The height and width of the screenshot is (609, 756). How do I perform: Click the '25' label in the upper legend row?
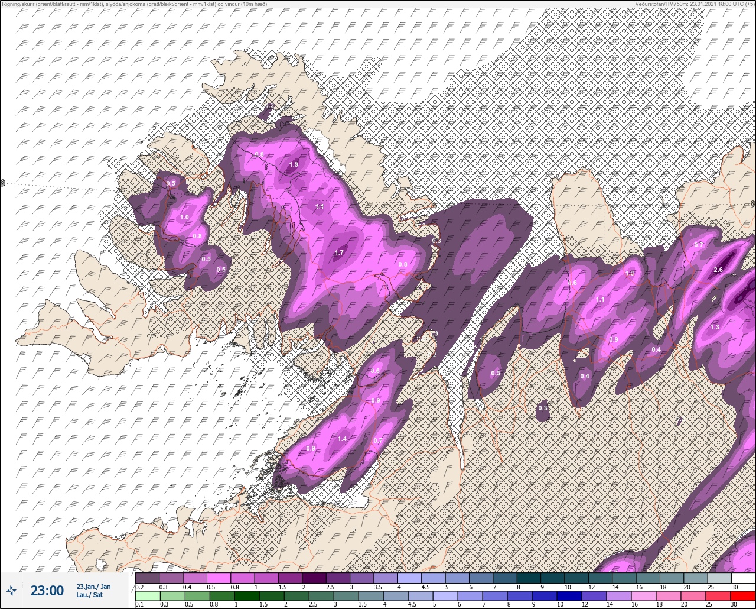pyautogui.click(x=712, y=587)
